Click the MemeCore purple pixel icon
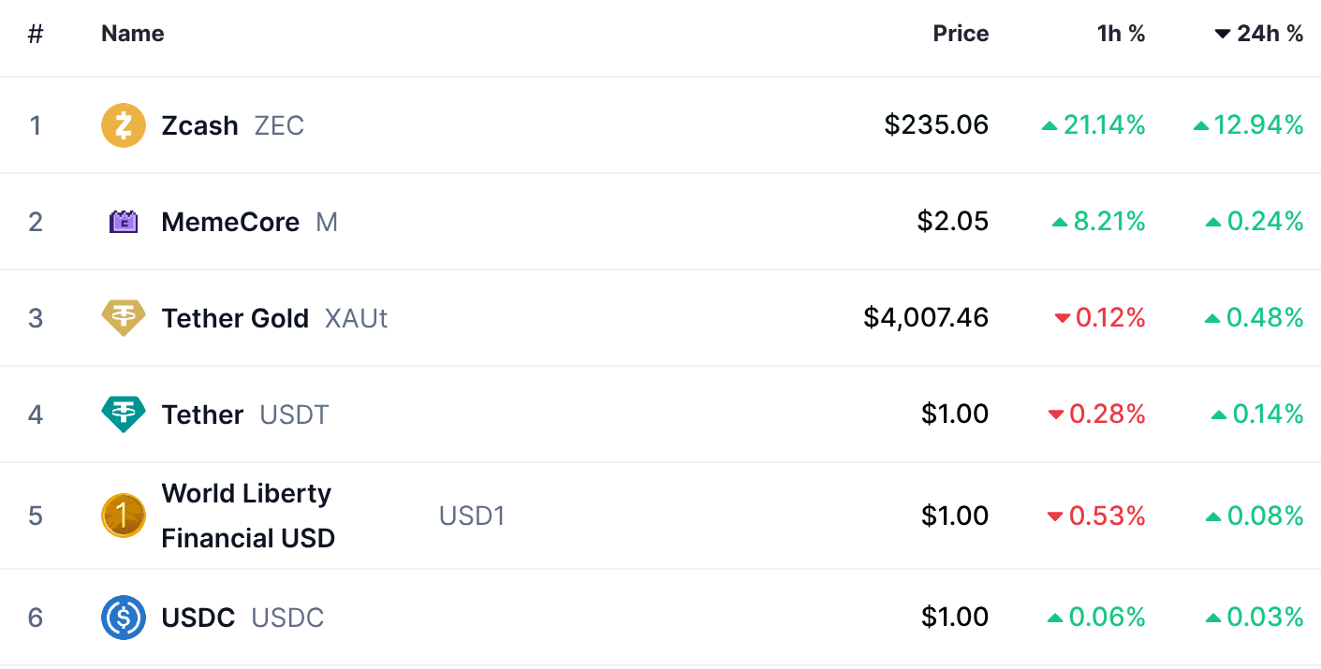The width and height of the screenshot is (1321, 669). (124, 223)
